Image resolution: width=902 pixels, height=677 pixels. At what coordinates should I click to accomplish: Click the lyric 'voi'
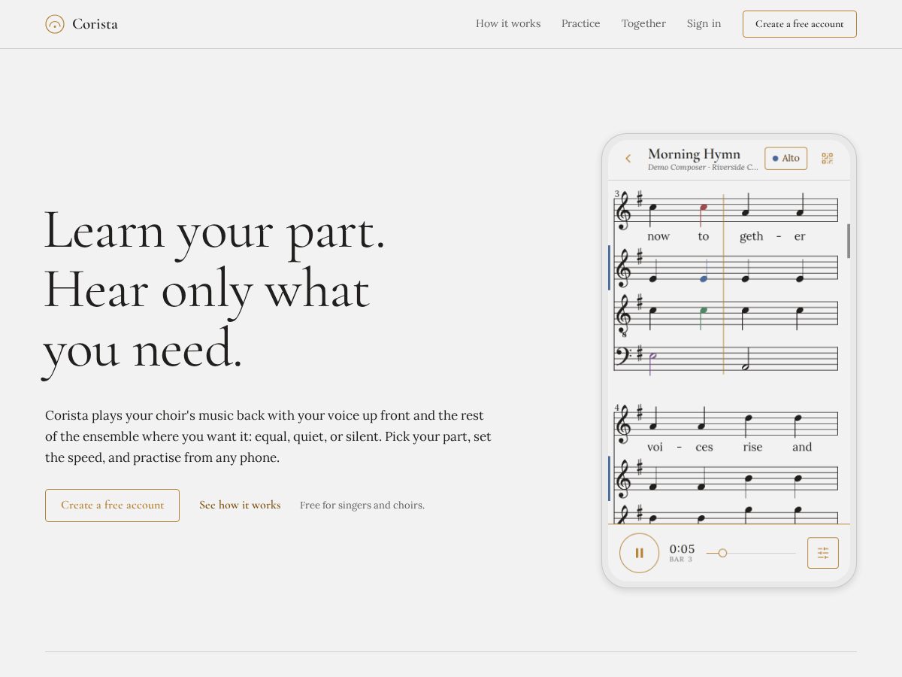[x=655, y=447]
